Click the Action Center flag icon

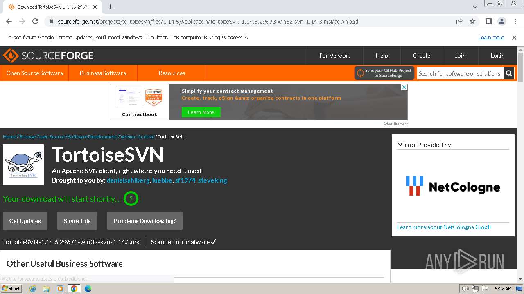tap(485, 289)
